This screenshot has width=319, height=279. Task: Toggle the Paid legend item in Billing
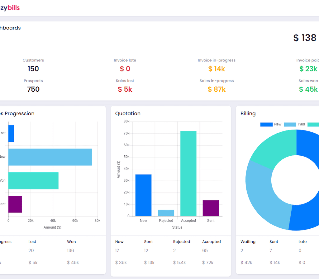click(x=295, y=124)
